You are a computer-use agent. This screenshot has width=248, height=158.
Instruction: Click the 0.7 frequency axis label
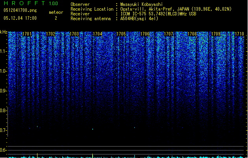coord(3,130)
